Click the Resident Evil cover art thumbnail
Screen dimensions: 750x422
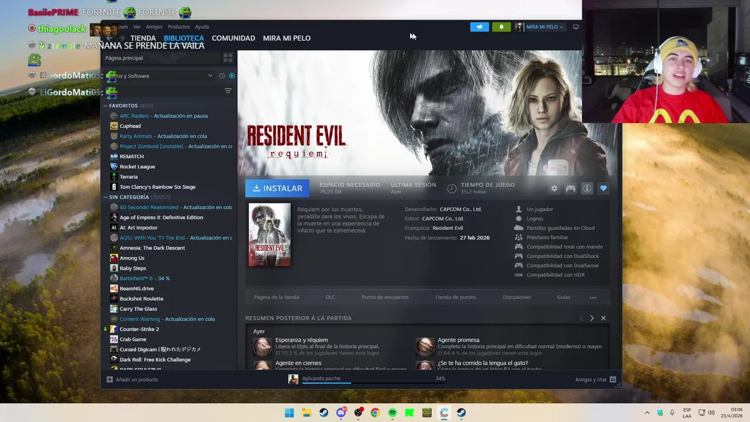(x=270, y=234)
